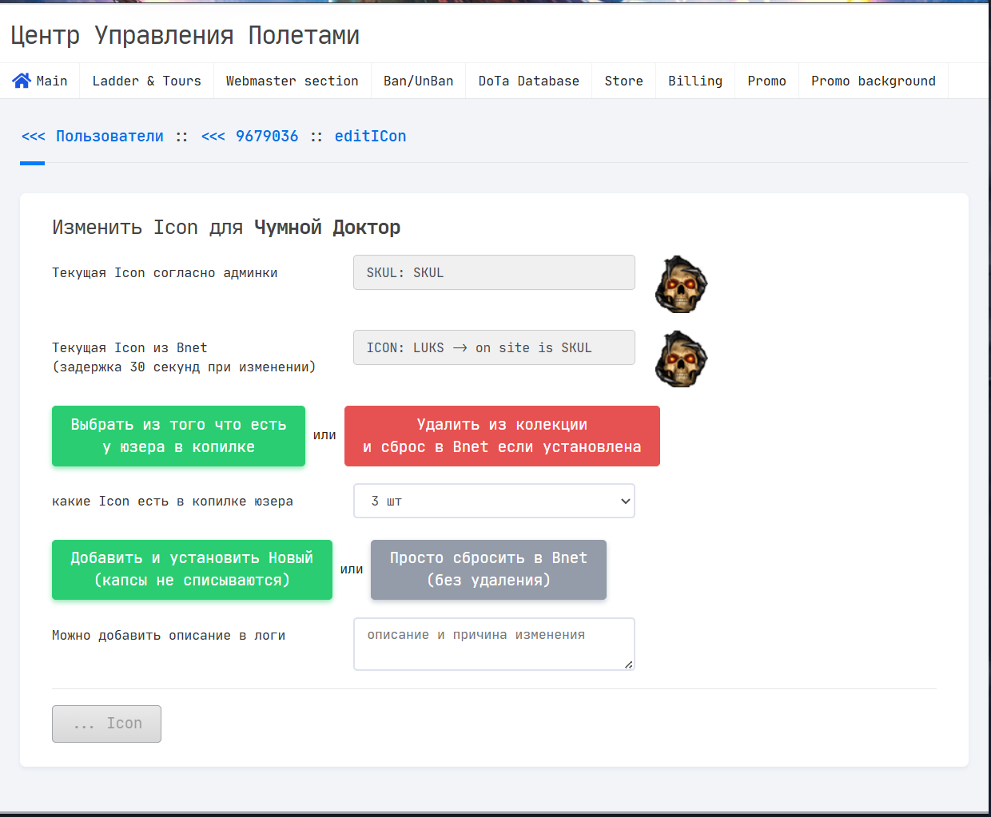Open the Promo menu item

767,81
